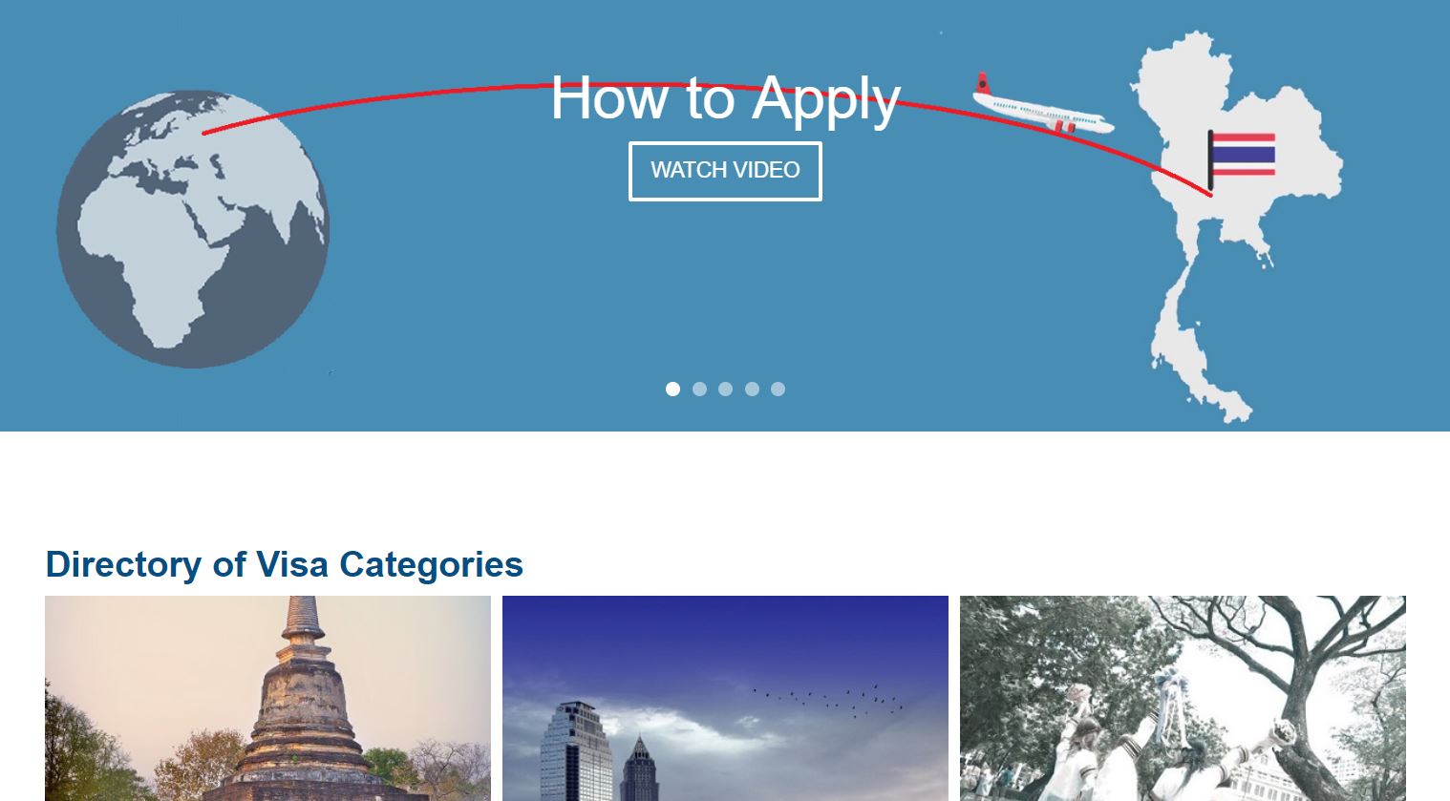
Task: Click the WATCH VIDEO button
Action: [725, 171]
